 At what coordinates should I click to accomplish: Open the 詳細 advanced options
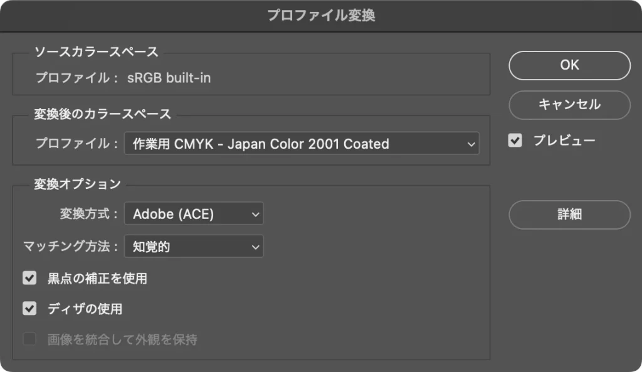click(569, 215)
